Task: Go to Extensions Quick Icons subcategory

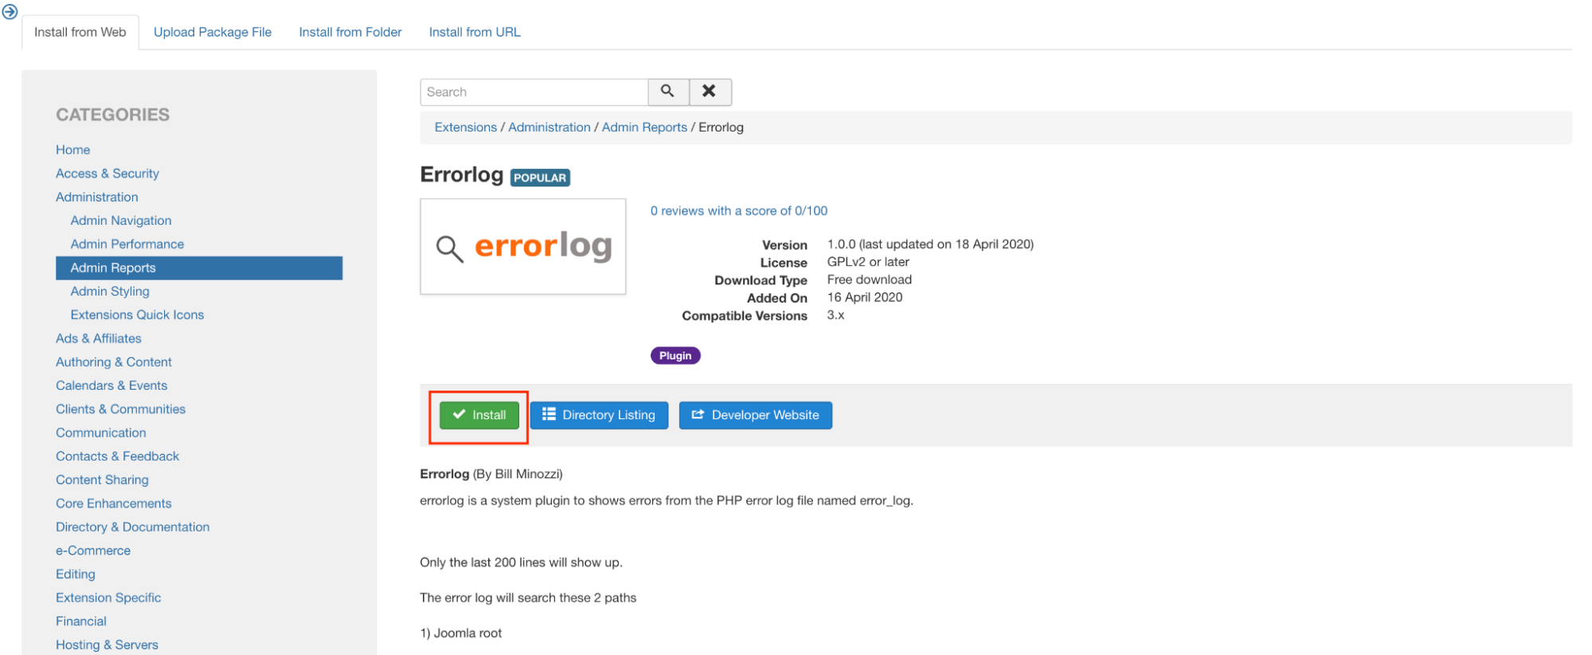Action: point(137,315)
